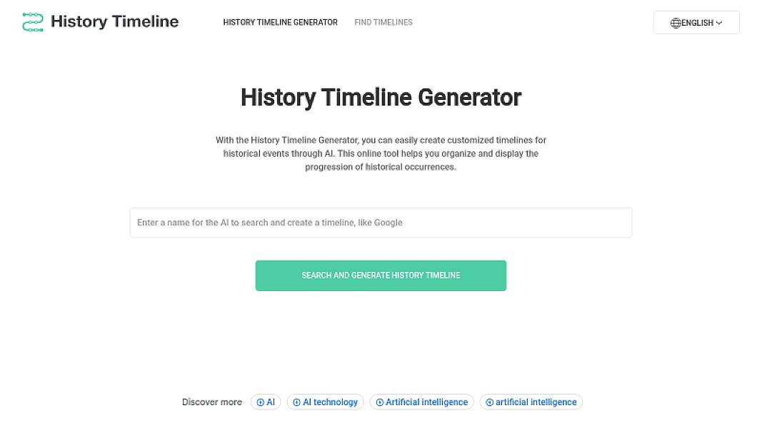Click the History Timeline squiggle logo icon
This screenshot has width=762, height=428.
click(31, 21)
